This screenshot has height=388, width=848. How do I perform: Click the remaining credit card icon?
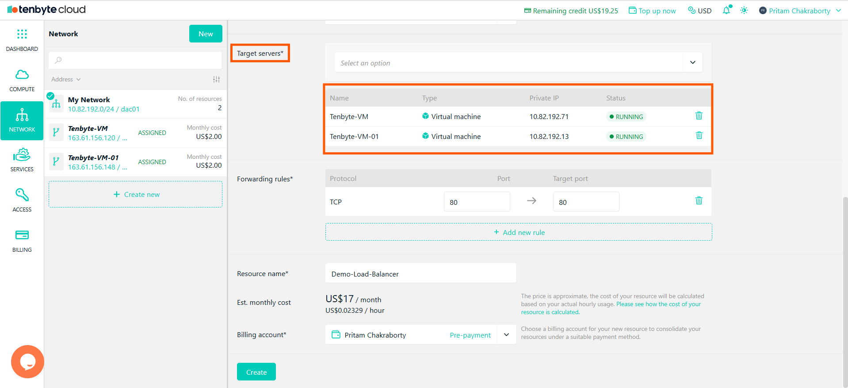[x=527, y=10]
